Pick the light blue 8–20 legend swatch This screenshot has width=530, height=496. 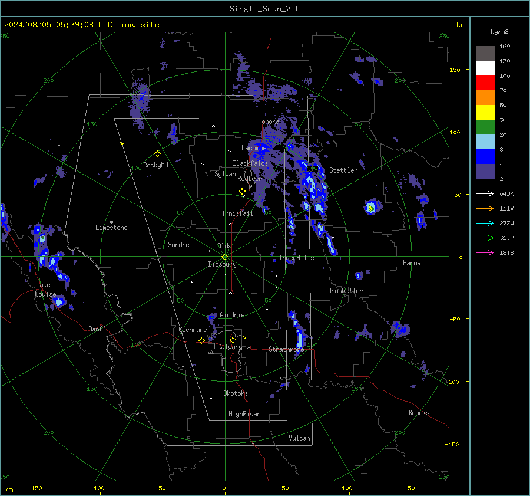[x=485, y=142]
